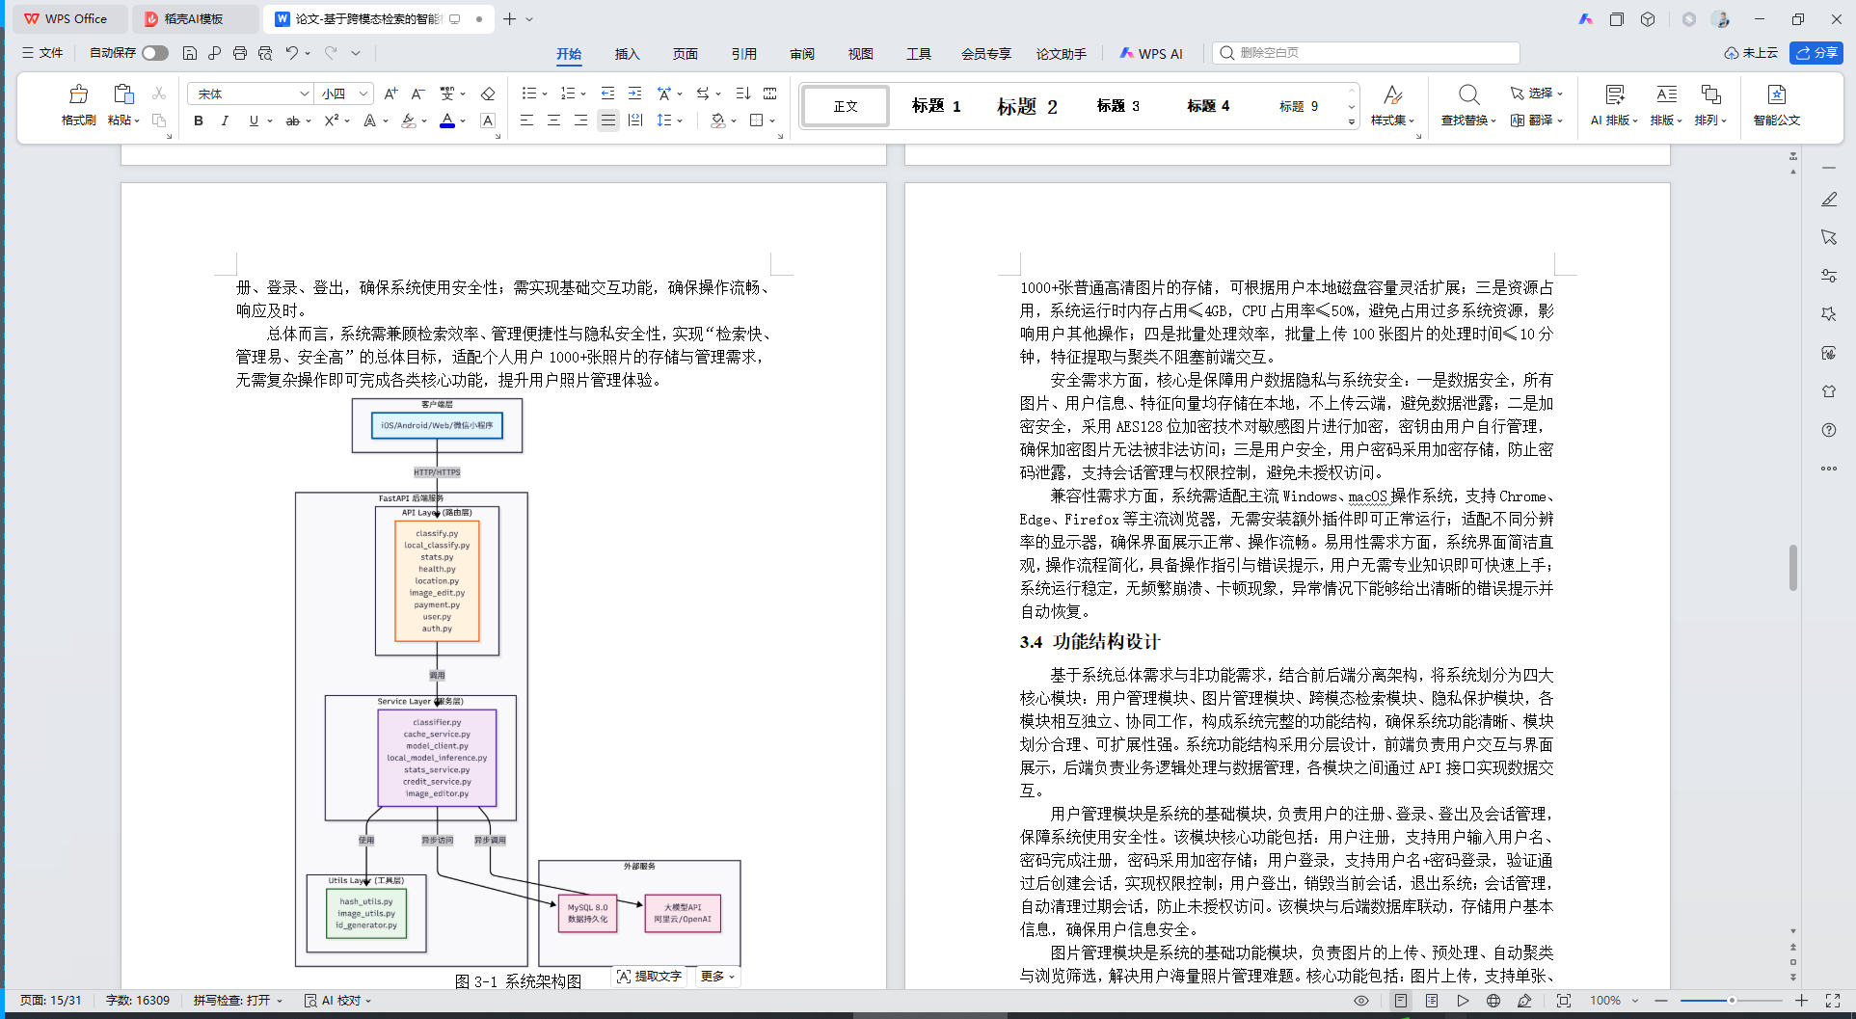Click the font color red swatch button

click(x=447, y=121)
